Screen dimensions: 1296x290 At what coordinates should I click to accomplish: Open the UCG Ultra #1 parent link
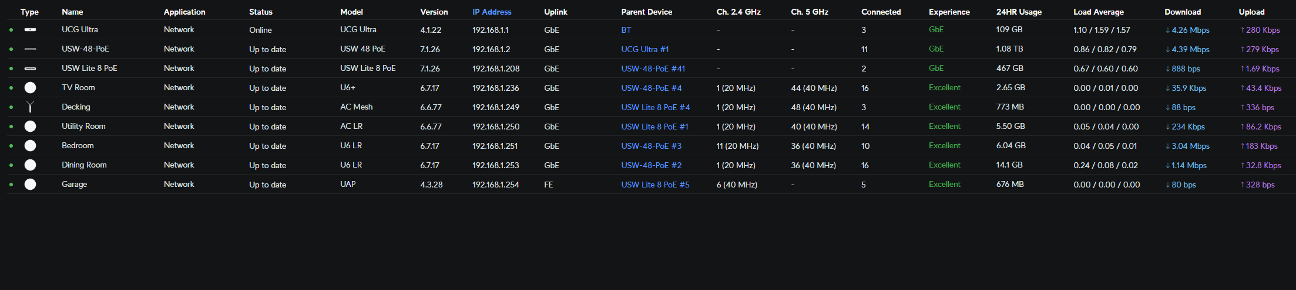(x=644, y=49)
